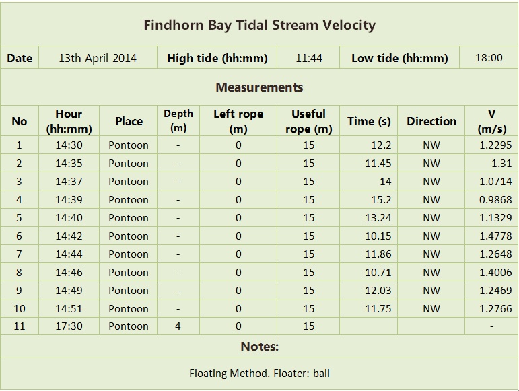
Task: Select the low tide value 18:00
Action: (x=489, y=58)
